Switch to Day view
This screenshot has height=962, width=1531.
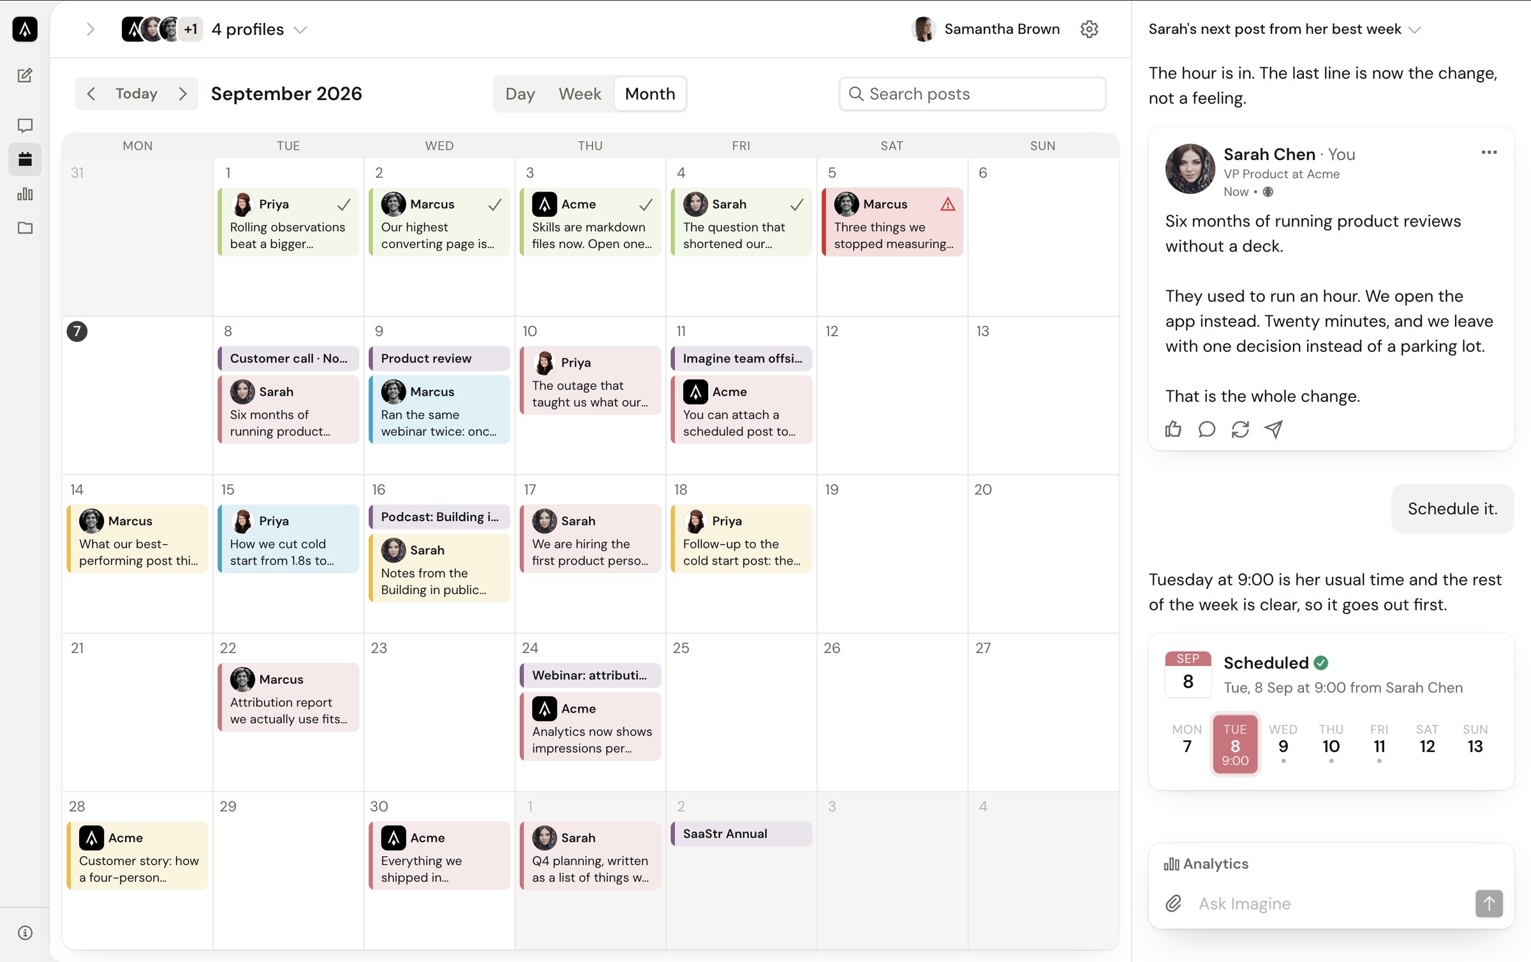520,94
